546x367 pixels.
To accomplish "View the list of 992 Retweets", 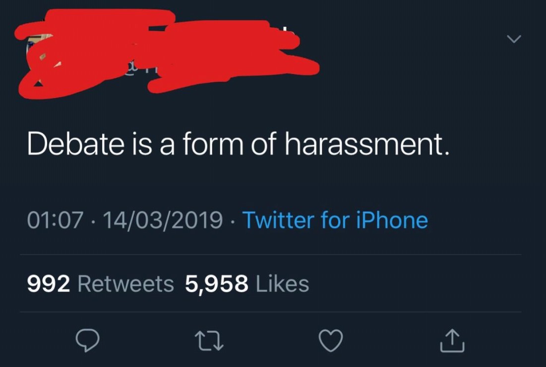I will (100, 284).
